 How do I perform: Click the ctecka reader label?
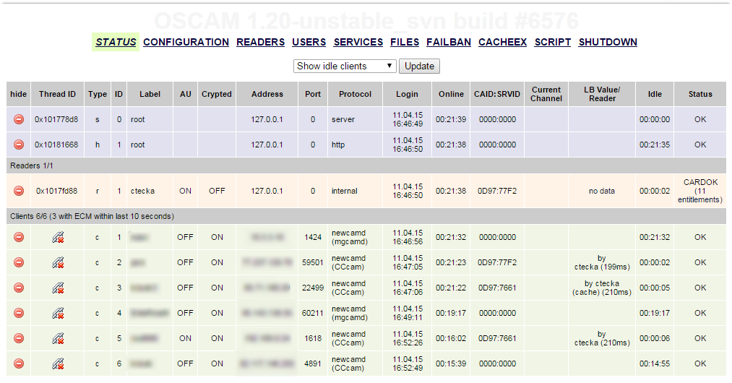coord(142,191)
